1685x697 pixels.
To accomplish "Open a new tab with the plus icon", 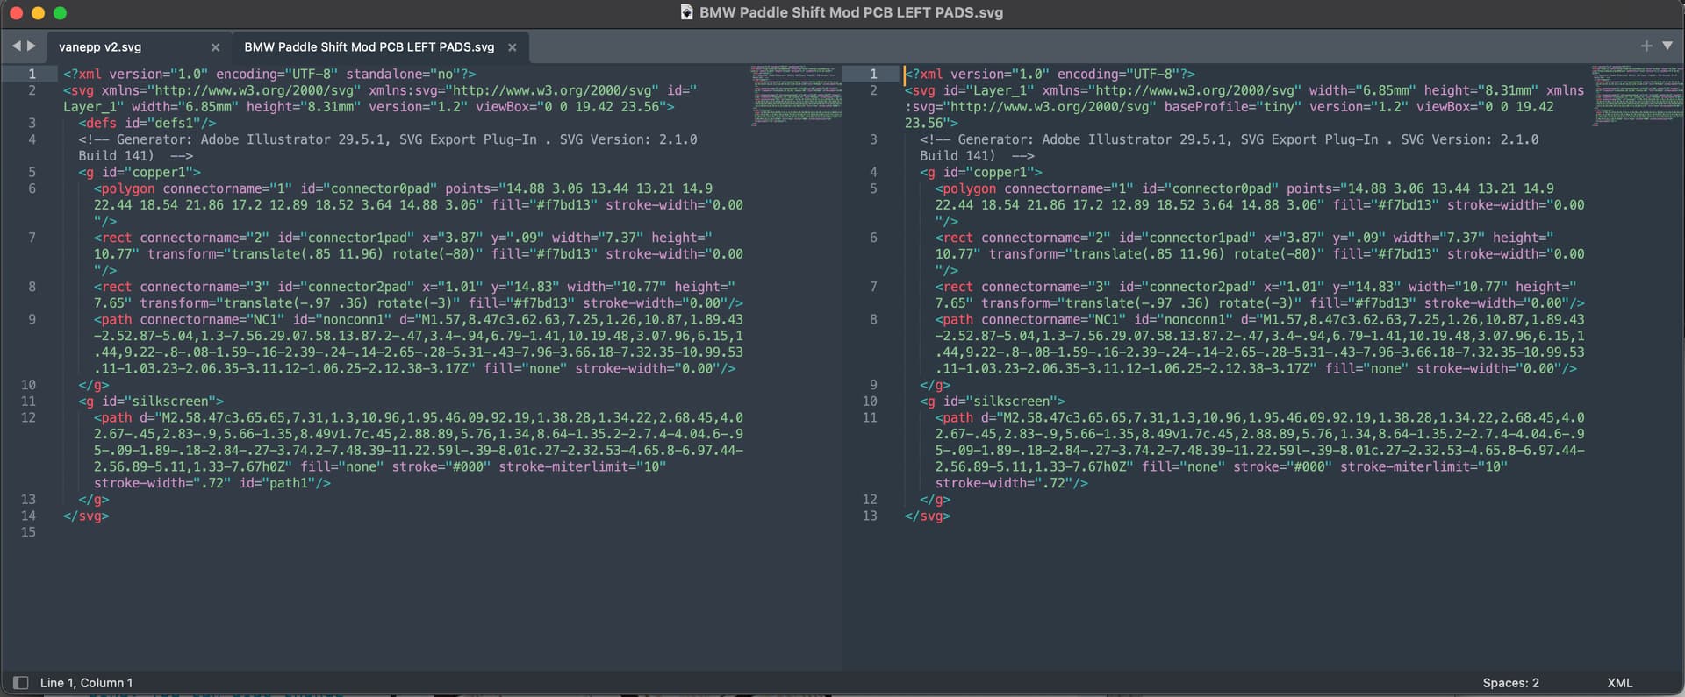I will (x=1646, y=46).
